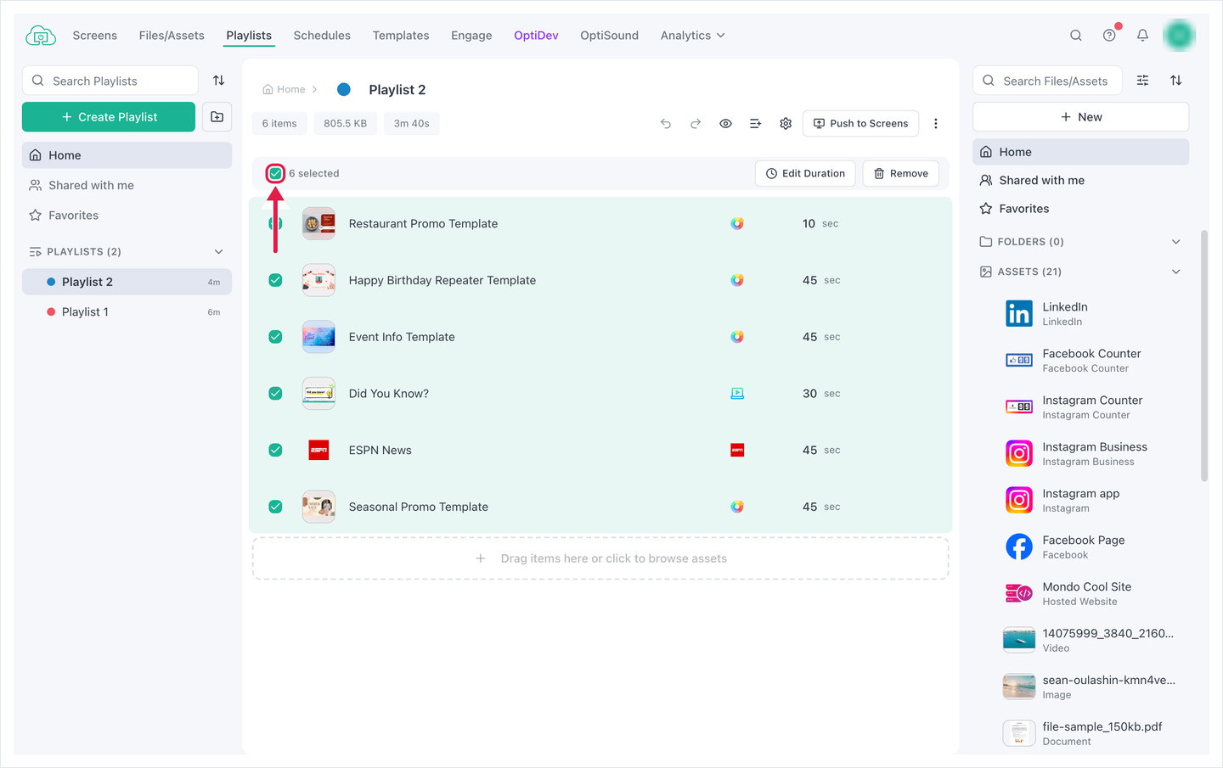Collapse the PLAYLISTS (2) section

(x=218, y=252)
